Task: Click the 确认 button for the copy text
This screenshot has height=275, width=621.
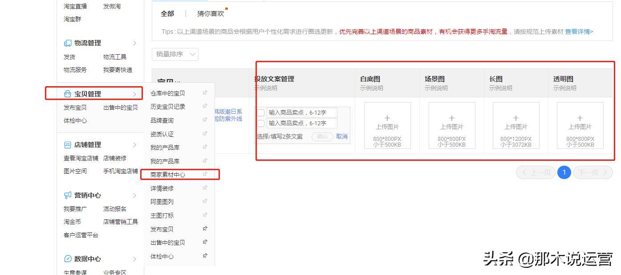Action: 322,136
